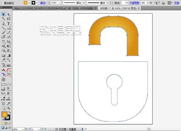
Task: Open fill swatch dropdown in control bar
Action: point(29,3)
